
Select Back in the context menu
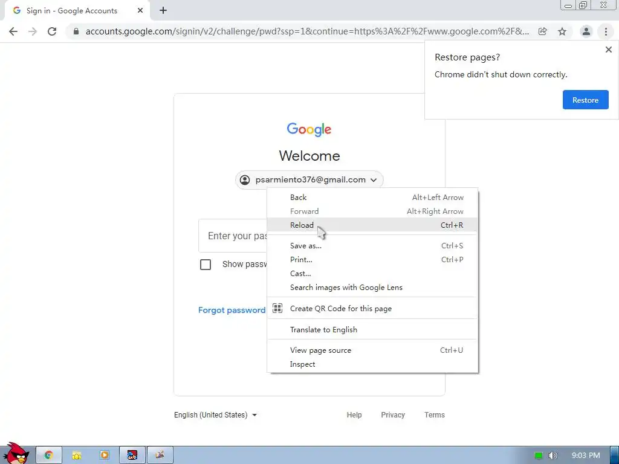(x=372, y=198)
